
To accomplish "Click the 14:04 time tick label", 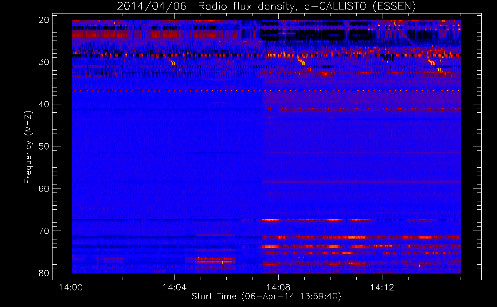I will pyautogui.click(x=174, y=288).
